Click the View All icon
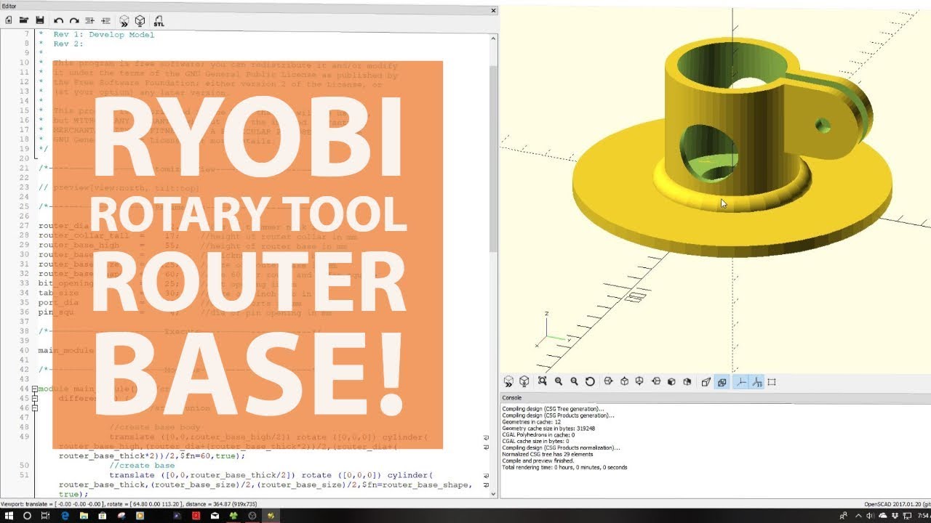The height and width of the screenshot is (523, 931). [543, 381]
